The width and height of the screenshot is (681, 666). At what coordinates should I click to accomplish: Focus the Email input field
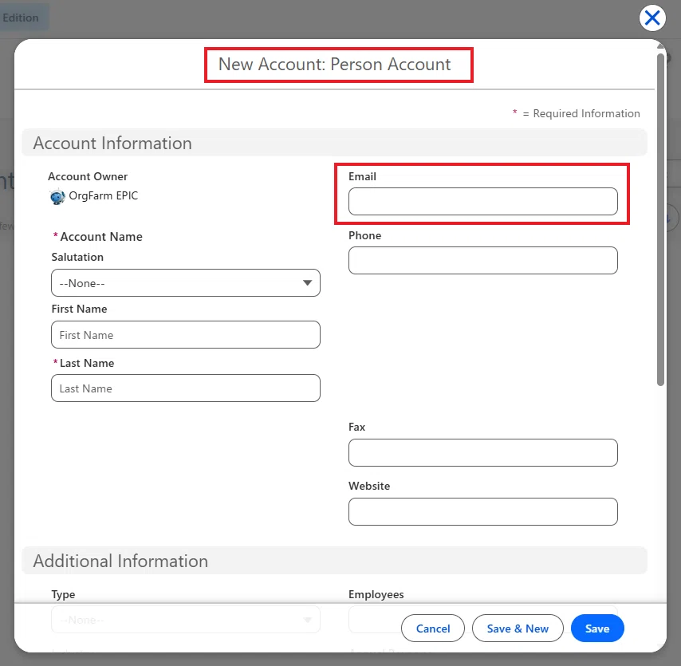(483, 201)
